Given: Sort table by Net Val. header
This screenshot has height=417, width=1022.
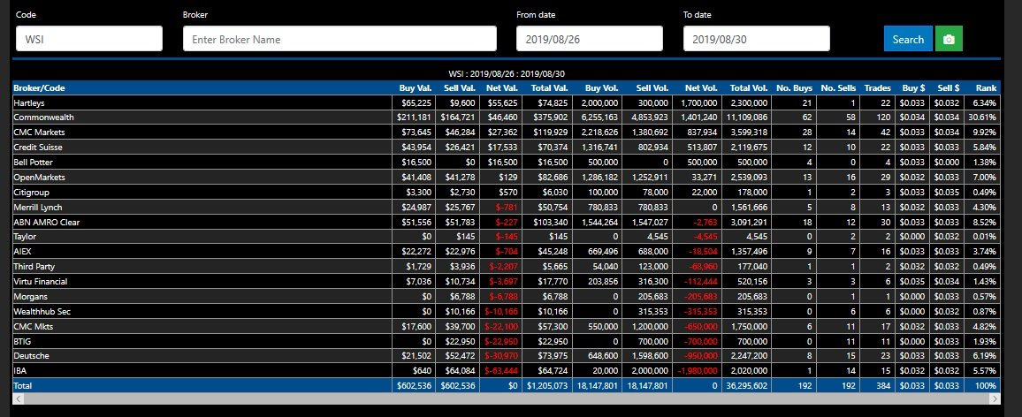Looking at the screenshot, I should (x=502, y=88).
